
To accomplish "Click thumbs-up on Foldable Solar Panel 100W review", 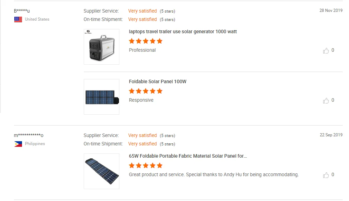I will coord(326,101).
